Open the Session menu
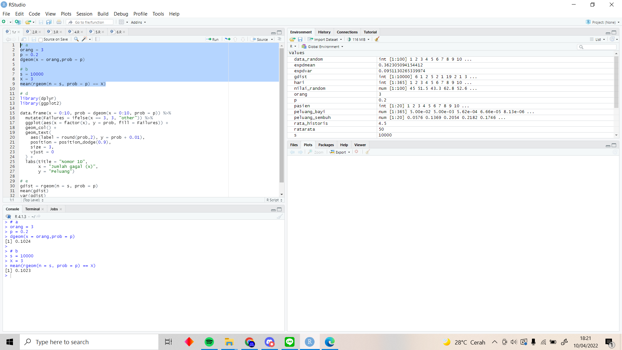This screenshot has height=350, width=622. 84,14
